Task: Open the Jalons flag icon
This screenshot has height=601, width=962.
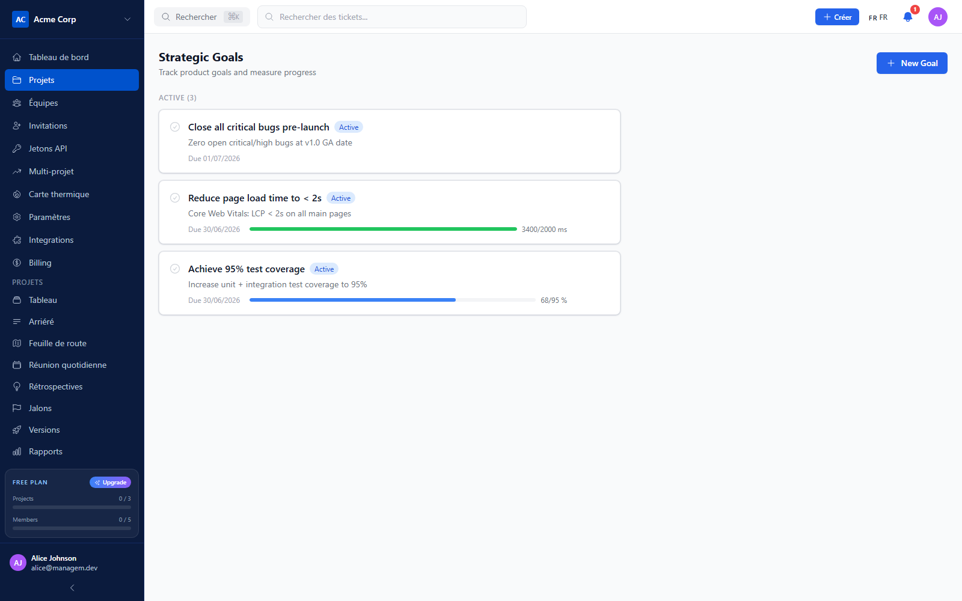Action: tap(17, 408)
